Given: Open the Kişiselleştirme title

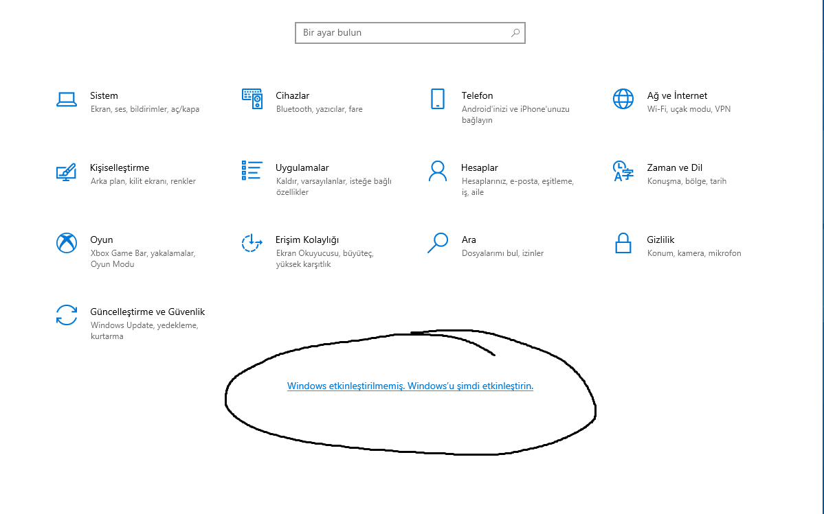Looking at the screenshot, I should [x=120, y=168].
